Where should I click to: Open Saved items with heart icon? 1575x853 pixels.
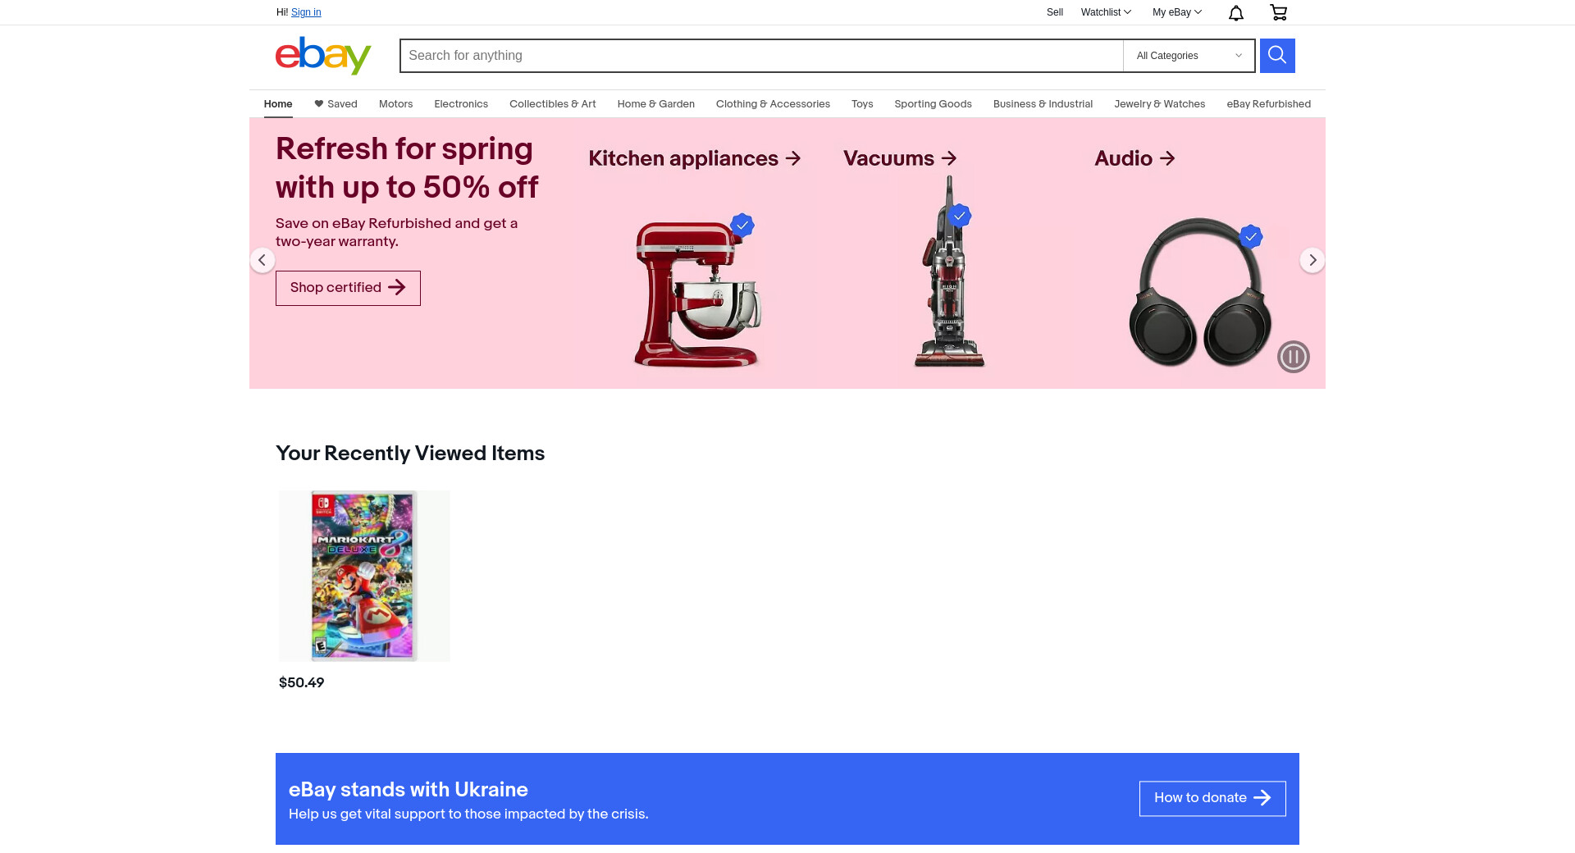[x=336, y=104]
